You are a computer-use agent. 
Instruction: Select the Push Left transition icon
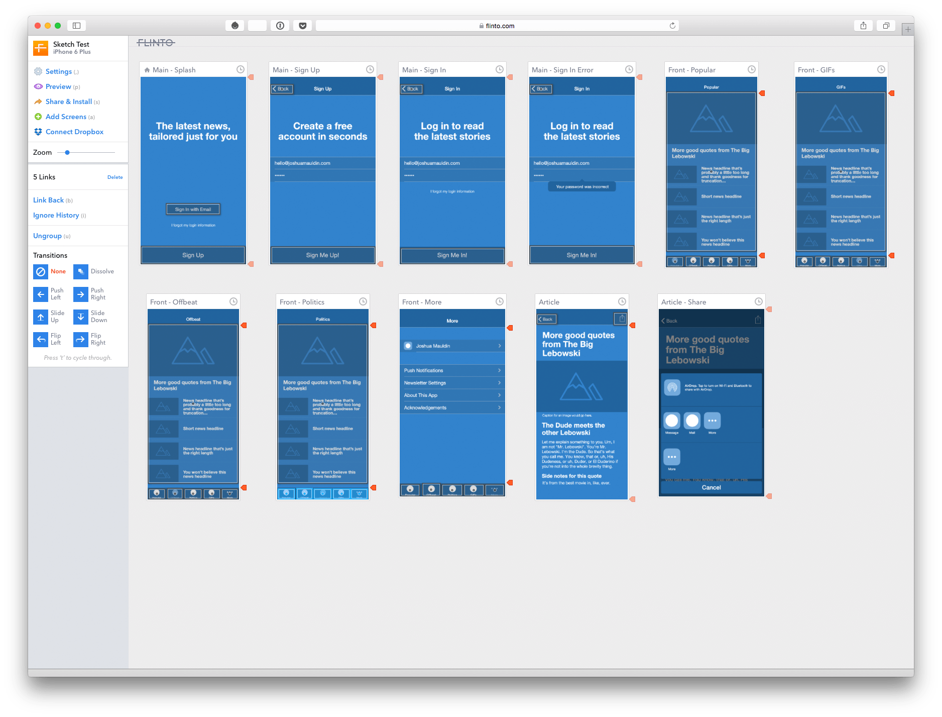point(41,294)
